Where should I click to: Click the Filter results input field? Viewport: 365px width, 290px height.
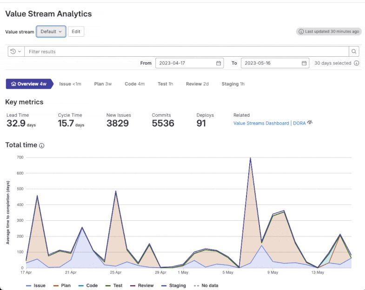(186, 52)
